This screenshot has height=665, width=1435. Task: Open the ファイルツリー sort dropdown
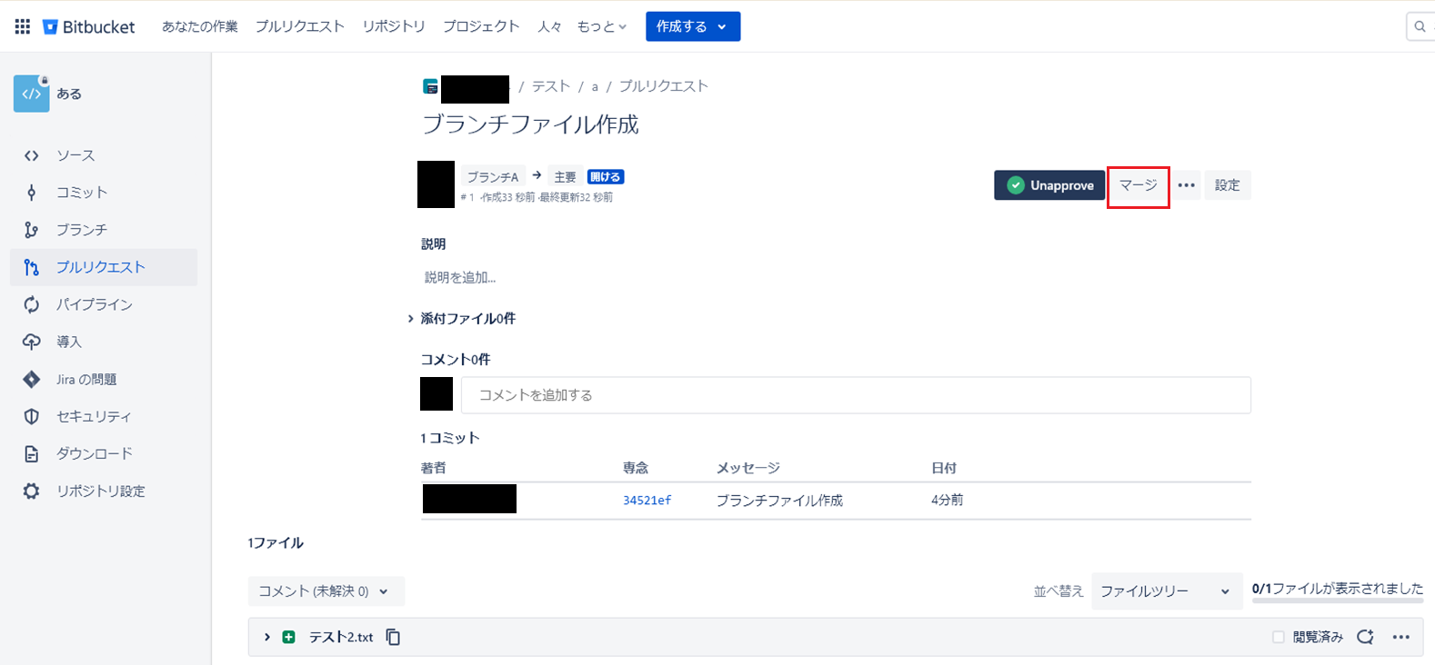1167,591
